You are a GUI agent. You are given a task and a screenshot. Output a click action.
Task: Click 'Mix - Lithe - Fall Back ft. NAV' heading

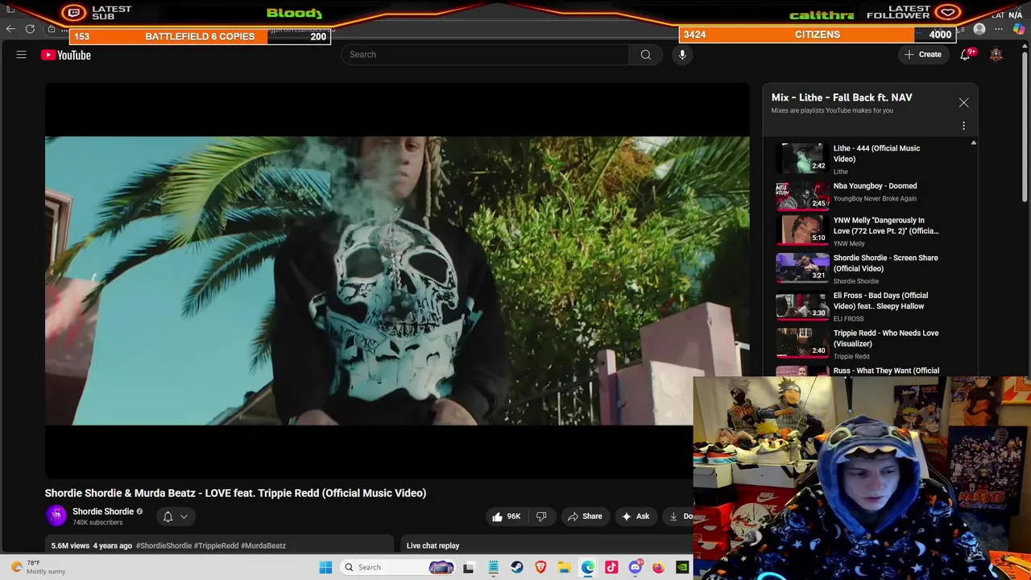coord(842,97)
